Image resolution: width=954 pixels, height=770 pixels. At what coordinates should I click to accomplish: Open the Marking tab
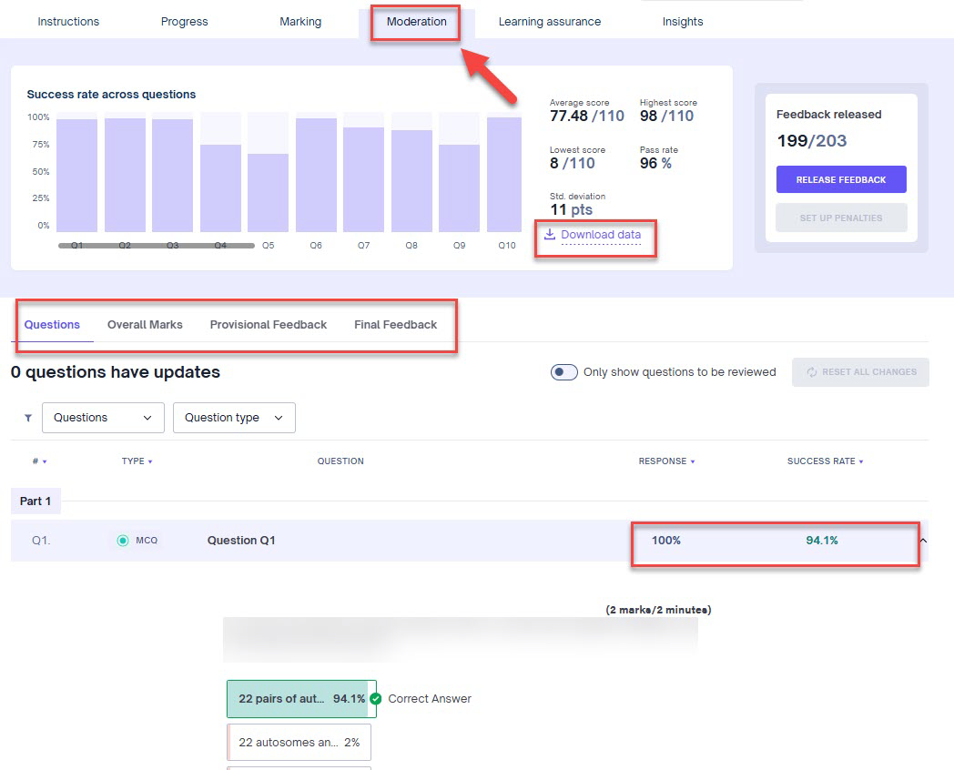click(300, 22)
